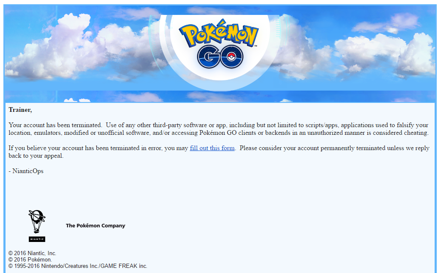Click the '- NianticOps' signature

pos(26,171)
